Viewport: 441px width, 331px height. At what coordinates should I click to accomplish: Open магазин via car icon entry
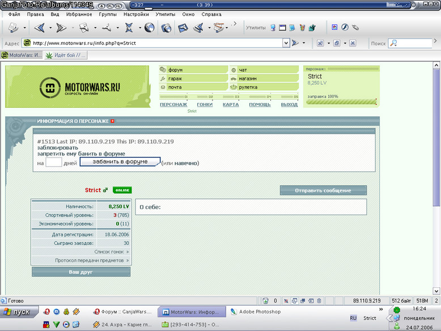(x=264, y=78)
